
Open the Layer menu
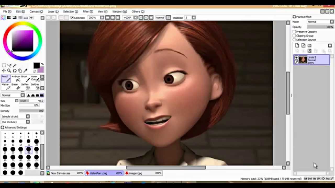click(x=53, y=11)
